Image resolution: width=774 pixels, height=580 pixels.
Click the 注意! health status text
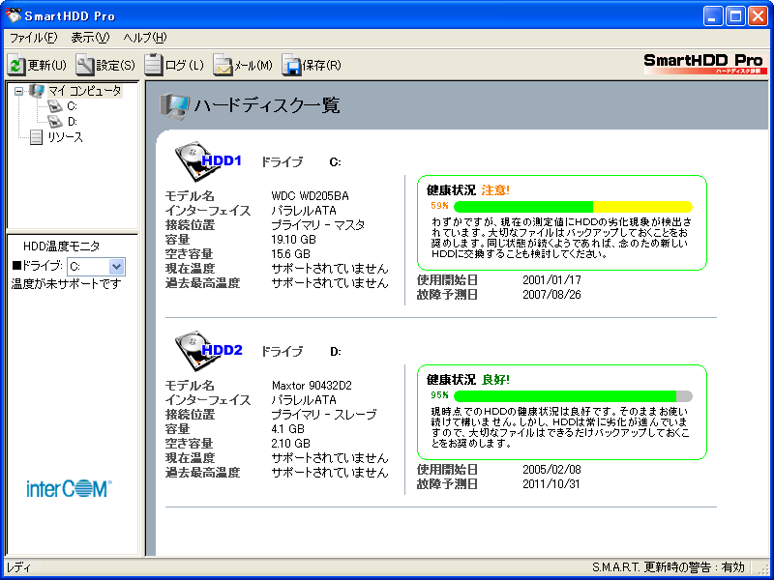pos(495,189)
